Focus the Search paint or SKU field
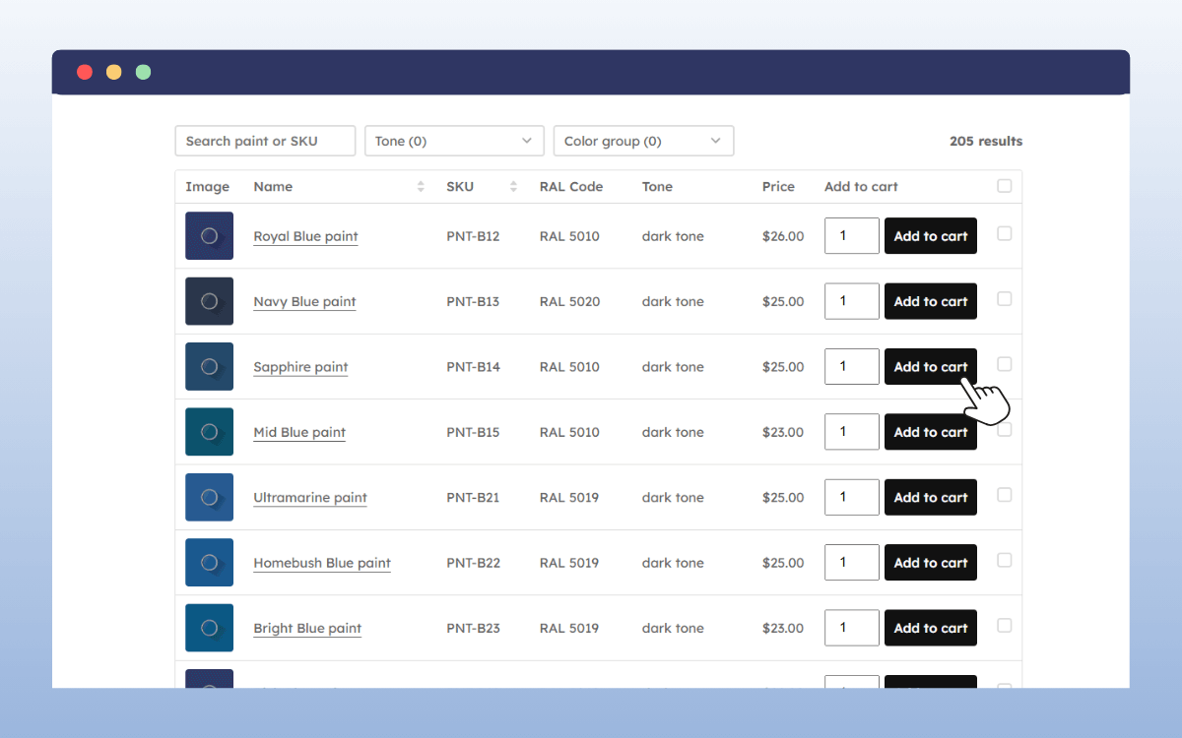The width and height of the screenshot is (1182, 738). [x=265, y=141]
